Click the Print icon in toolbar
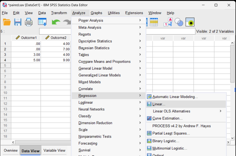Screen dimensions: 236x156 29,22
